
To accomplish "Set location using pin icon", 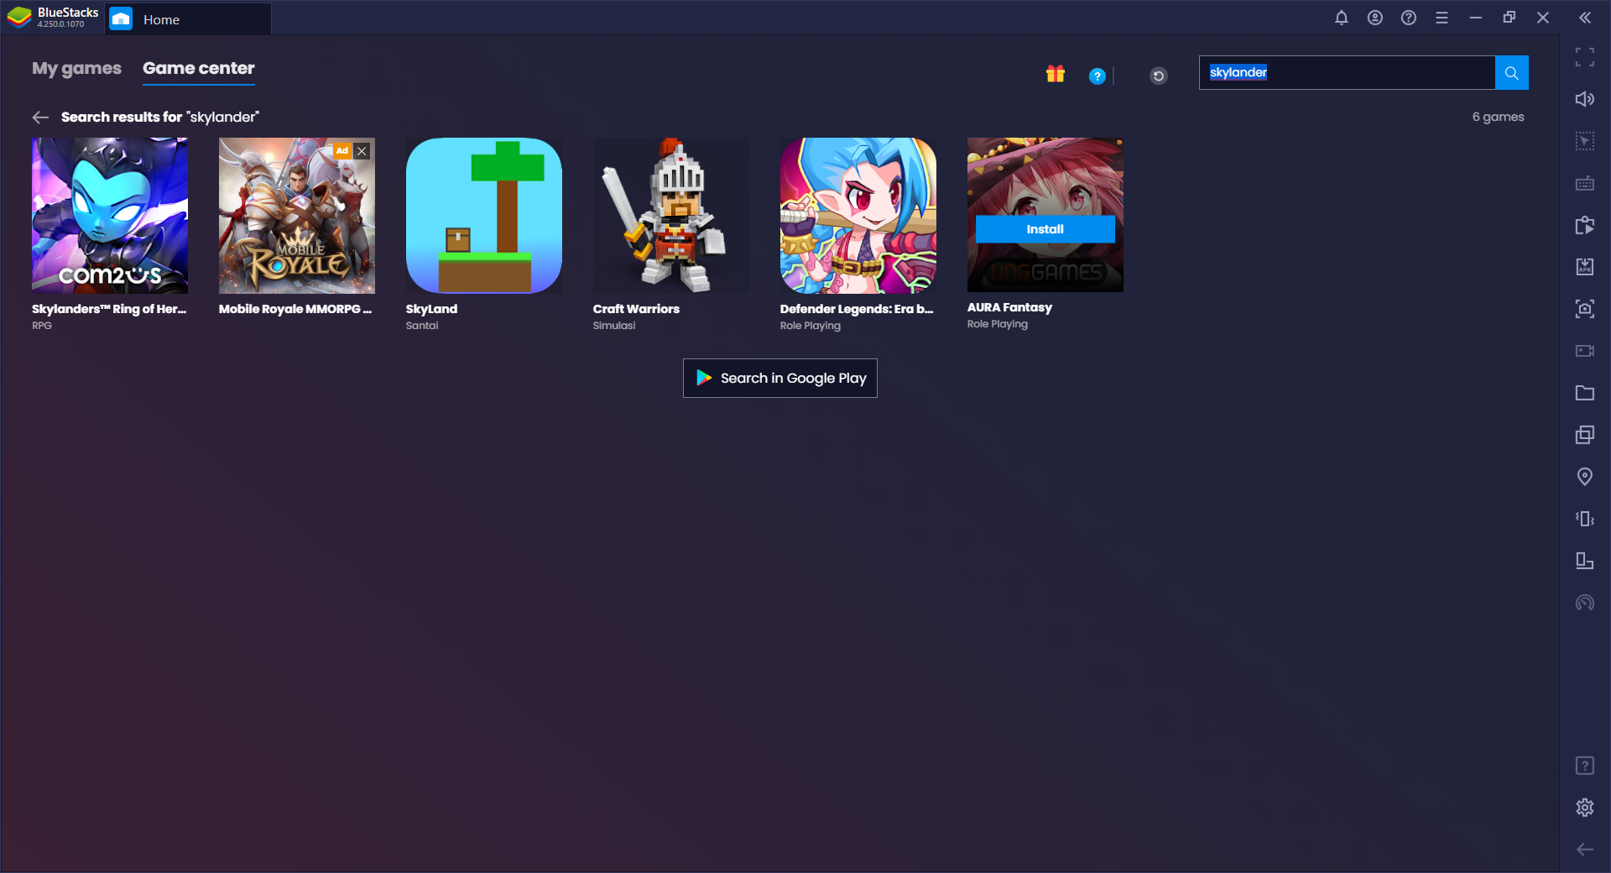I will click(x=1585, y=477).
